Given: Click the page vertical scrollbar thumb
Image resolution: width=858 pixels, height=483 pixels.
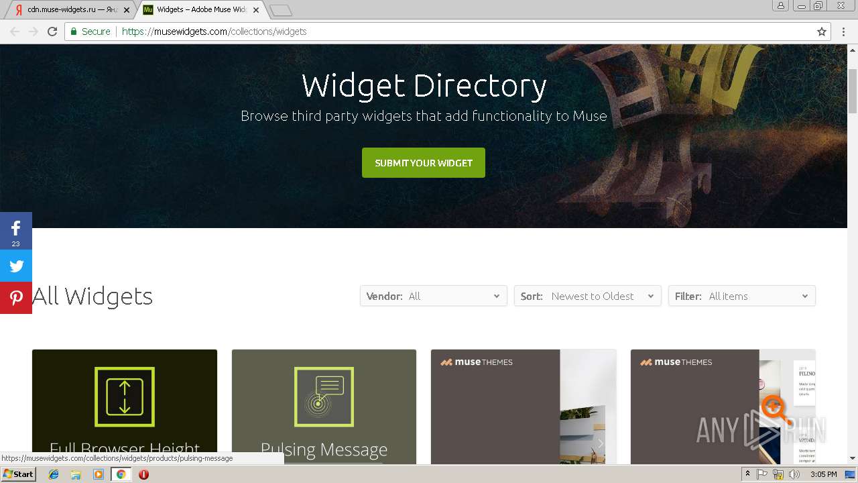Looking at the screenshot, I should 853,91.
